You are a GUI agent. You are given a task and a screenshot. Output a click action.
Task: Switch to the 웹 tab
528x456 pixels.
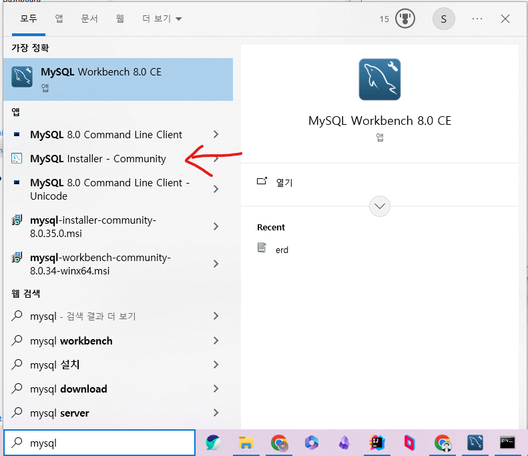point(120,19)
